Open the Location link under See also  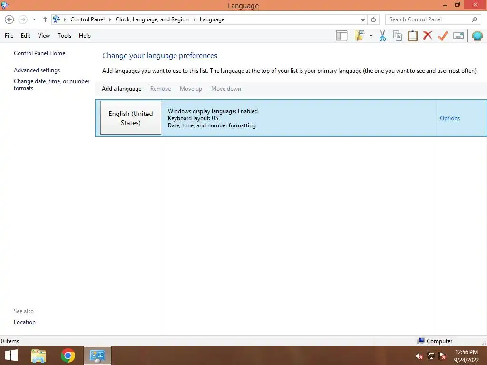[x=25, y=322]
